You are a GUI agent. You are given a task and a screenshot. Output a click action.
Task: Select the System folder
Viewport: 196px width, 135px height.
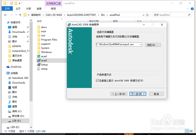[x=43, y=48]
